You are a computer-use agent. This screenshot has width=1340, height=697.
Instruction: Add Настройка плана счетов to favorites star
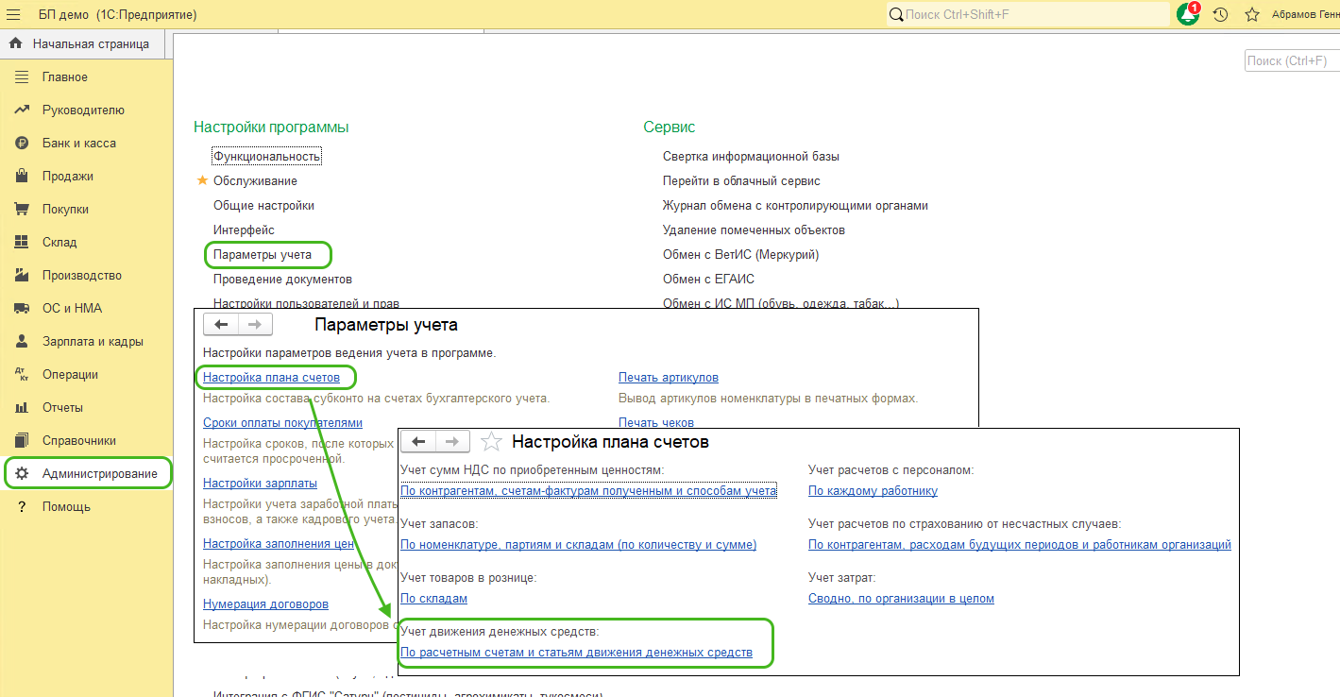491,441
